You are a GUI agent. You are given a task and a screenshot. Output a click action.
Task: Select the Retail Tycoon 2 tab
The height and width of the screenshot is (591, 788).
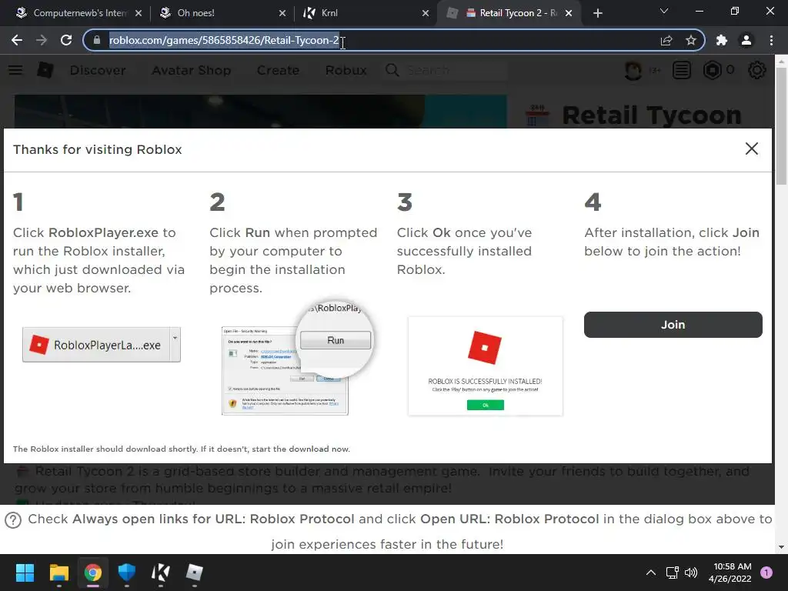click(509, 13)
